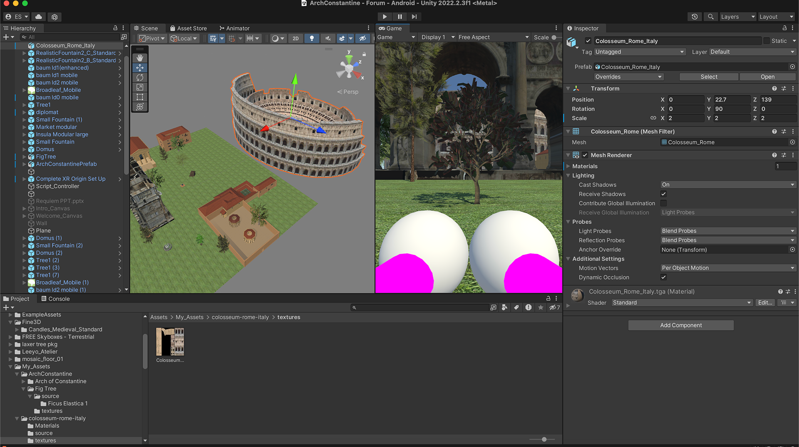Open the Unity Version Control icon
799x447 pixels.
tap(55, 17)
